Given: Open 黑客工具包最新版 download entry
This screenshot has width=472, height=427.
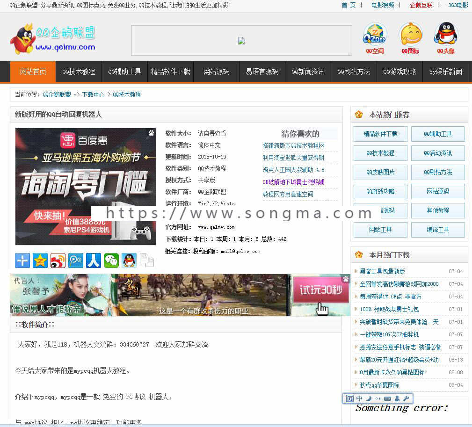Looking at the screenshot, I should click(382, 271).
